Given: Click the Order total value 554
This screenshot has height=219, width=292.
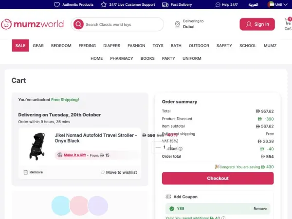Looking at the screenshot, I should coord(267,156).
